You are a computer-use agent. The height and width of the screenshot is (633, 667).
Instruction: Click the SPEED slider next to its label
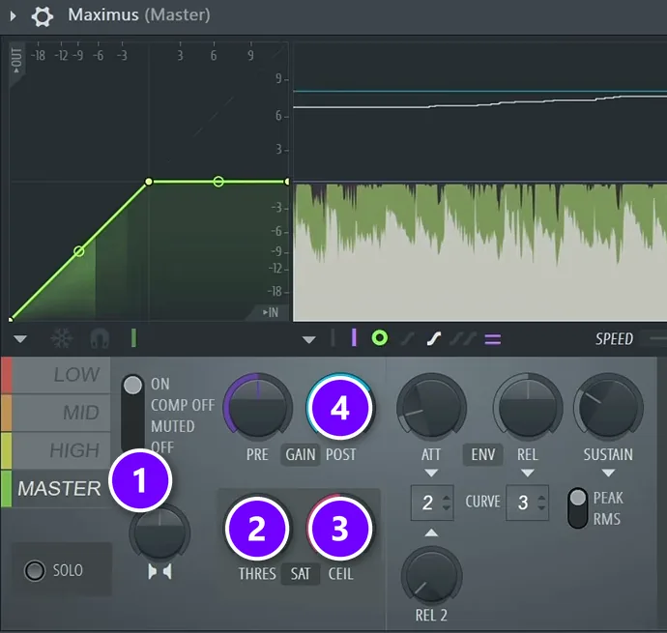654,338
